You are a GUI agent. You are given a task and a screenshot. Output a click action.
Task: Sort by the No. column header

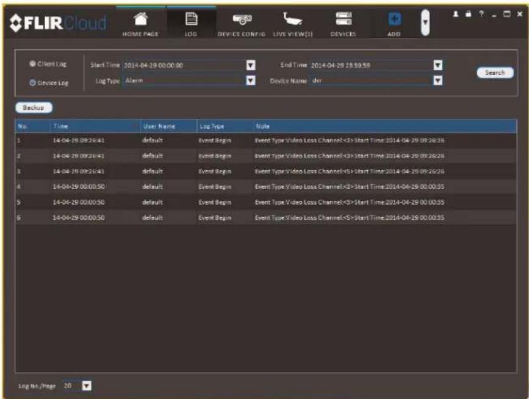coord(33,126)
